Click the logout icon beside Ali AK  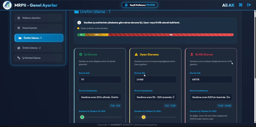tap(249, 5)
